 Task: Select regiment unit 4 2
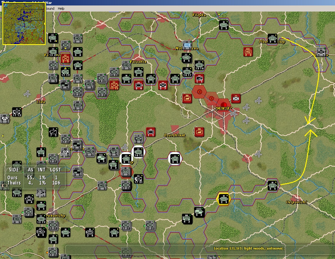pyautogui.click(x=187, y=219)
